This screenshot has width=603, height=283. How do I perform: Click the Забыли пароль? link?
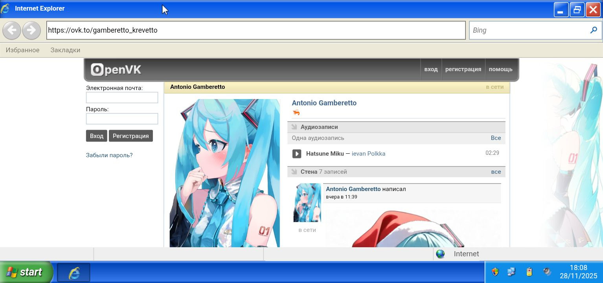coord(109,155)
